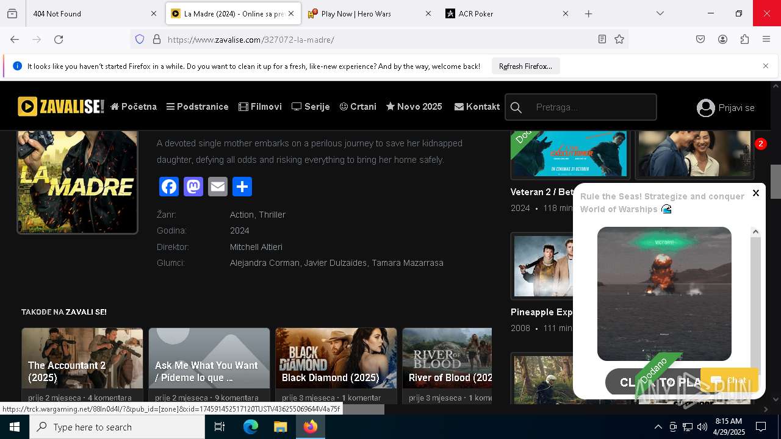The height and width of the screenshot is (439, 781).
Task: Share the movie on Facebook
Action: pos(169,187)
